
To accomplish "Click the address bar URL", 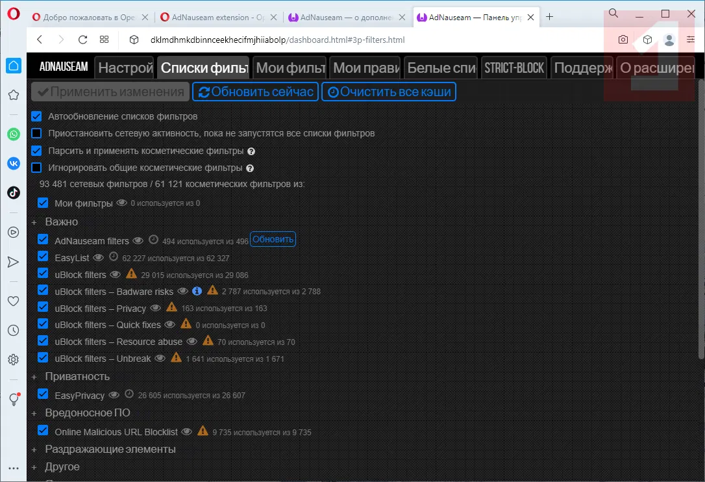I will click(x=277, y=40).
